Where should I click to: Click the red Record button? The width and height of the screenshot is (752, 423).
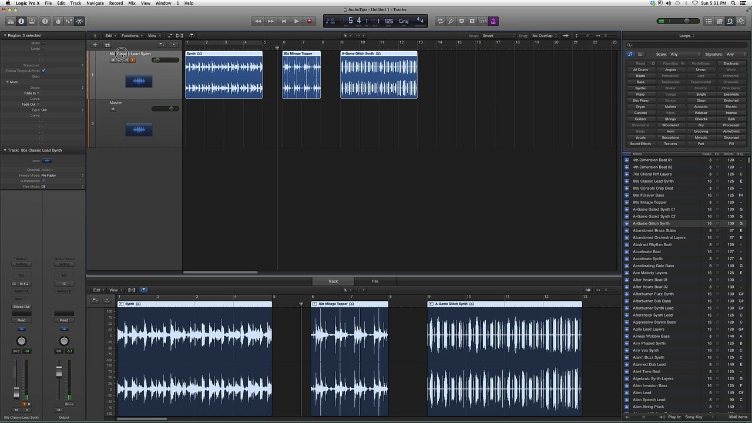[x=310, y=21]
